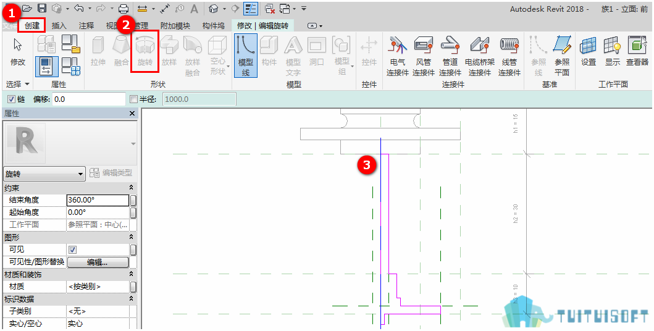Click the 编辑... visibility override button
654x331 pixels.
(98, 262)
